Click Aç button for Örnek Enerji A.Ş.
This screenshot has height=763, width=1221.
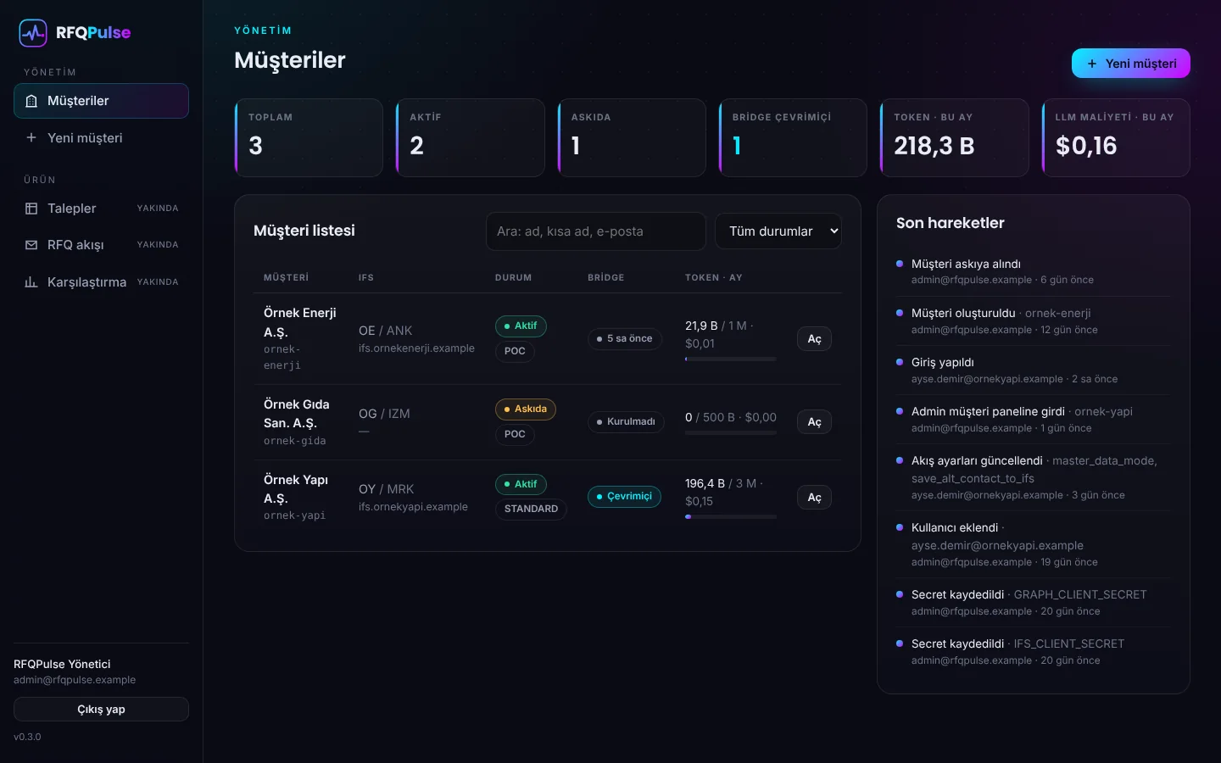pyautogui.click(x=814, y=339)
